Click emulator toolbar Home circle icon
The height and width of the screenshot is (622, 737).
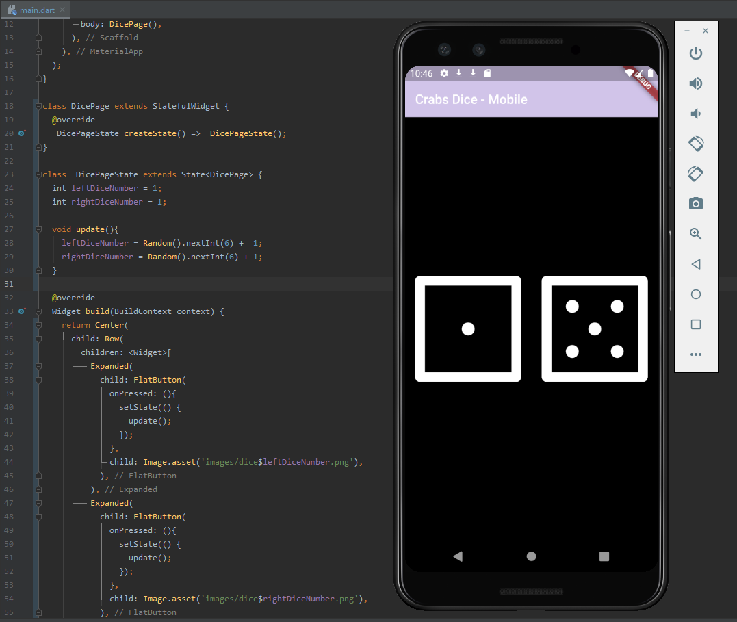point(696,294)
